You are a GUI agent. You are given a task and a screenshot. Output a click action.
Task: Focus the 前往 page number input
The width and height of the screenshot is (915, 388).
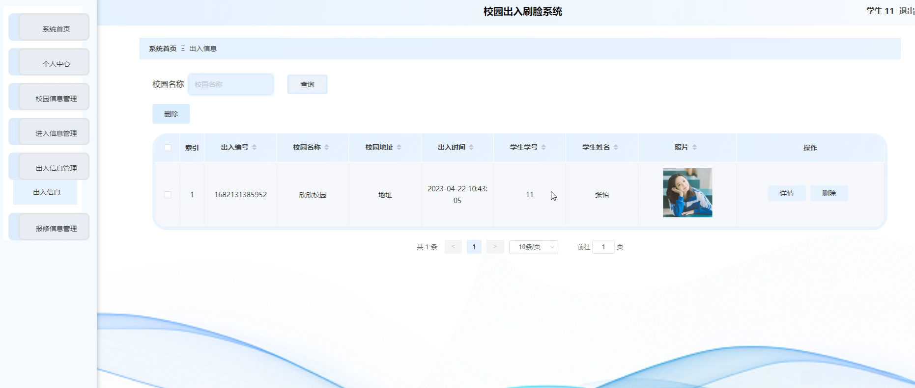603,247
